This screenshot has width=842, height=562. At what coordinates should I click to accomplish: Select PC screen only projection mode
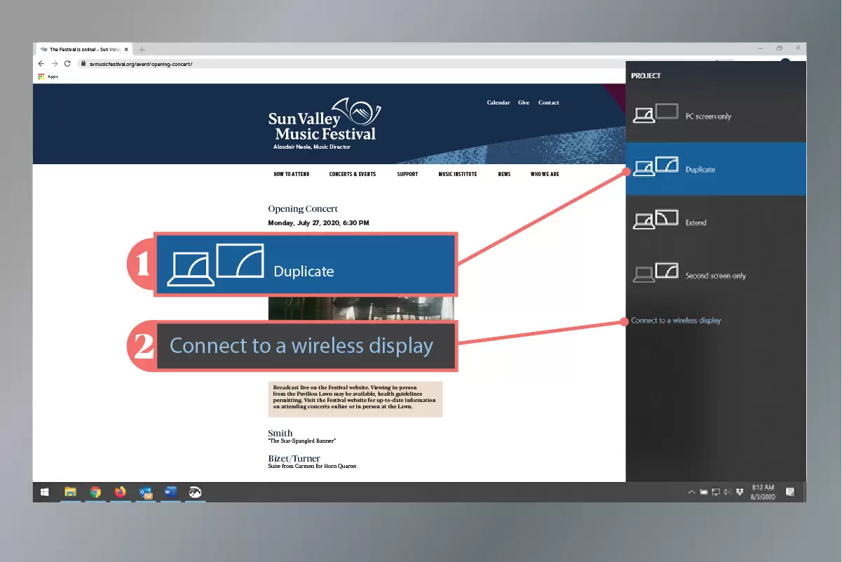[715, 116]
